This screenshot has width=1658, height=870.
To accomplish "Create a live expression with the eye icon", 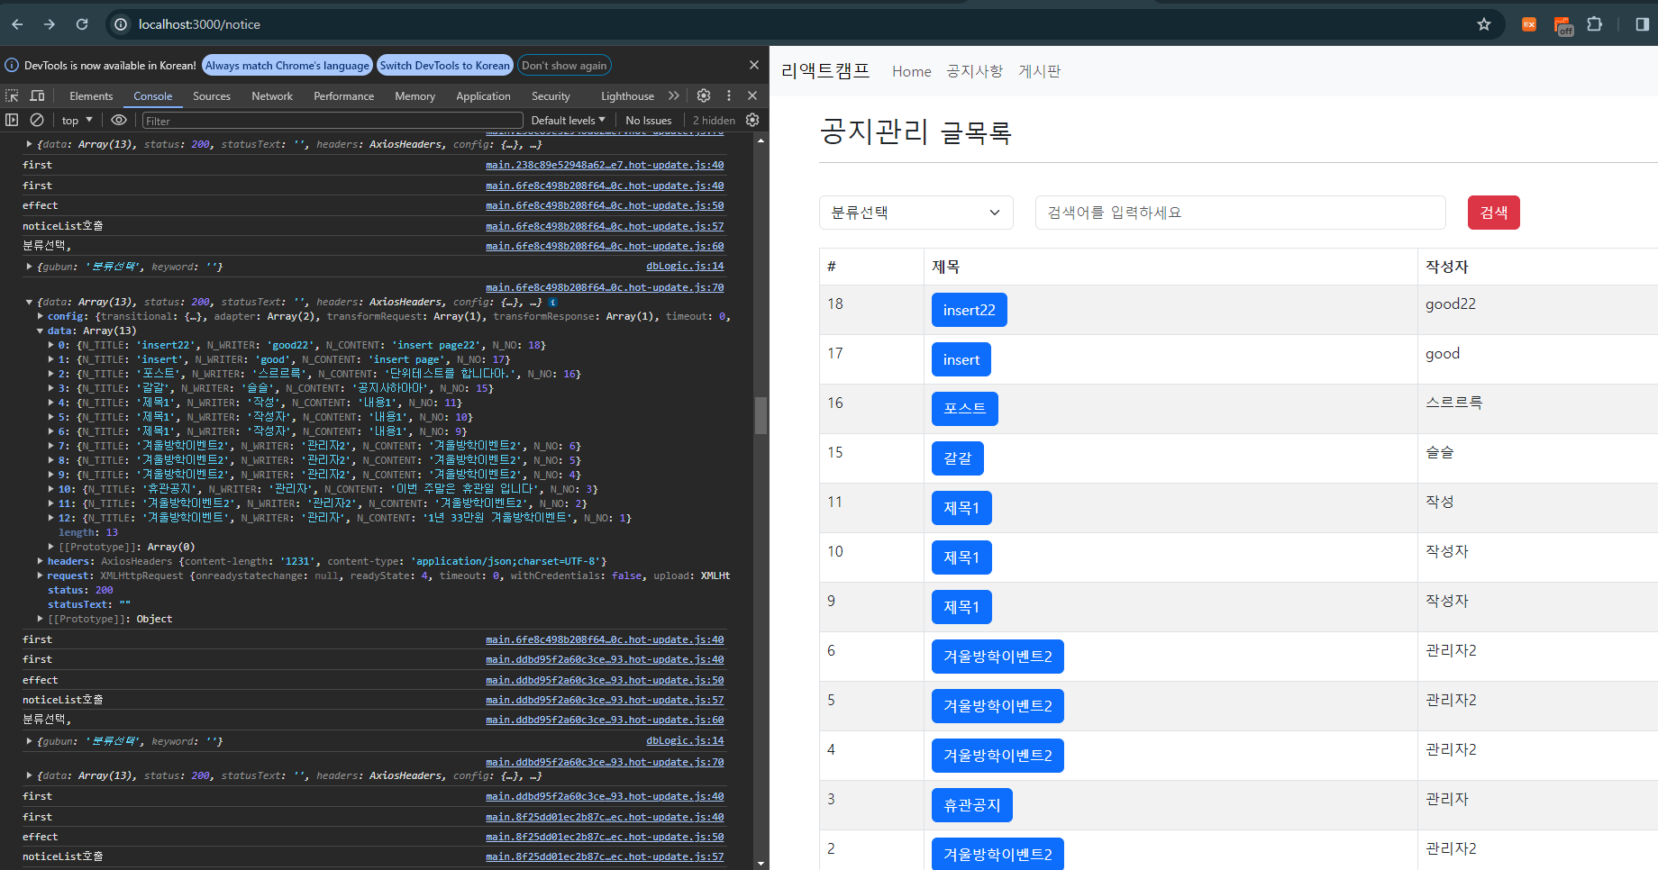I will coord(119,120).
